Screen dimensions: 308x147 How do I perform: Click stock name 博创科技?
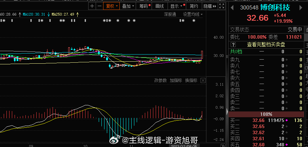pos(275,7)
